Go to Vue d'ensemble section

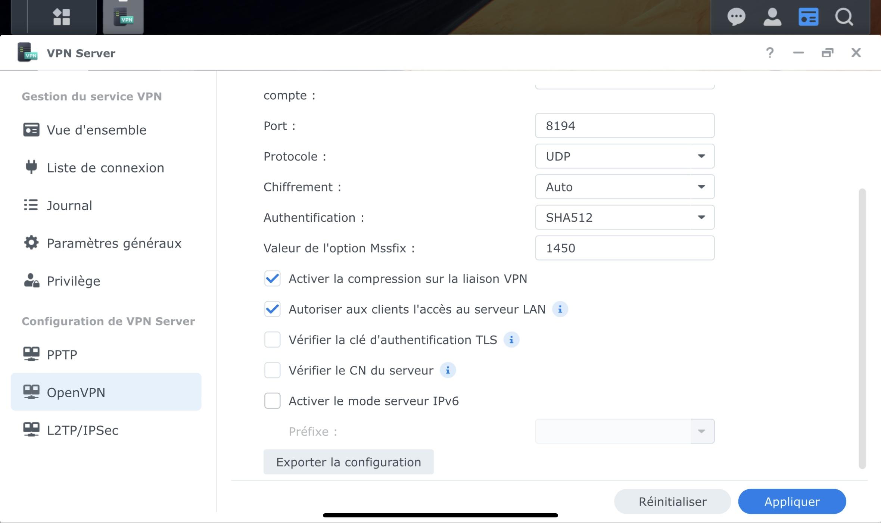[96, 130]
